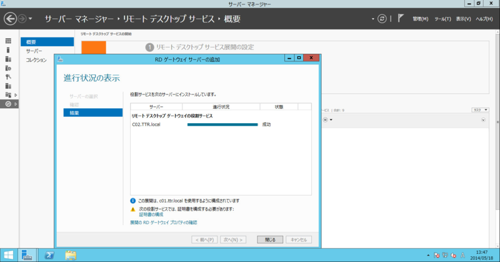Viewport: 500px width, 262px height.
Task: Launch PowerShell from the taskbar
Action: click(x=49, y=255)
